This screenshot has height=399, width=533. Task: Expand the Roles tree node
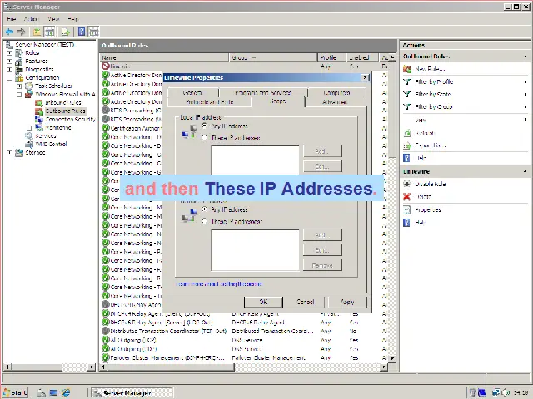click(x=9, y=53)
